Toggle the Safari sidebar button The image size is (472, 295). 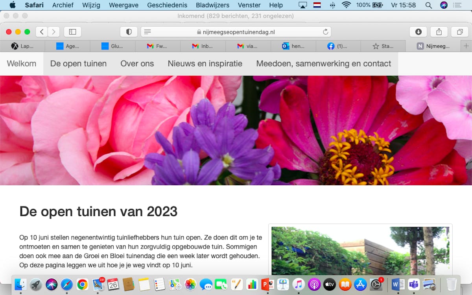coord(72,32)
